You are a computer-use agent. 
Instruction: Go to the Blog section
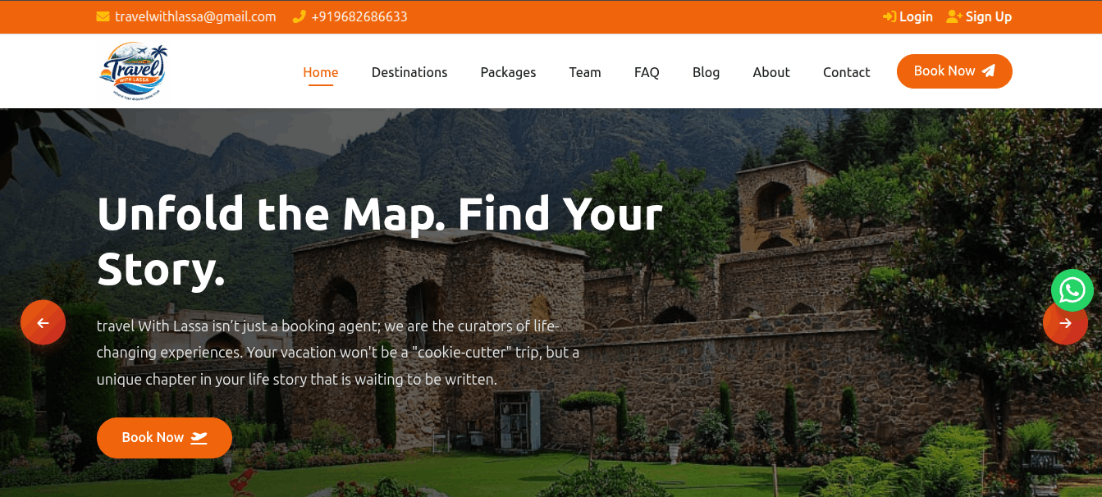coord(706,72)
